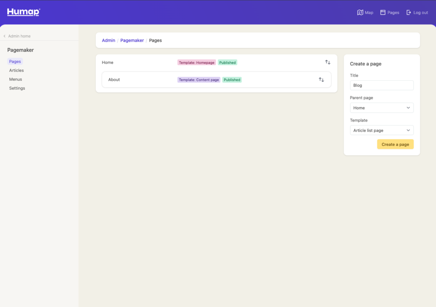Follow the Pagemaker breadcrumb link
436x307 pixels.
[x=132, y=40]
